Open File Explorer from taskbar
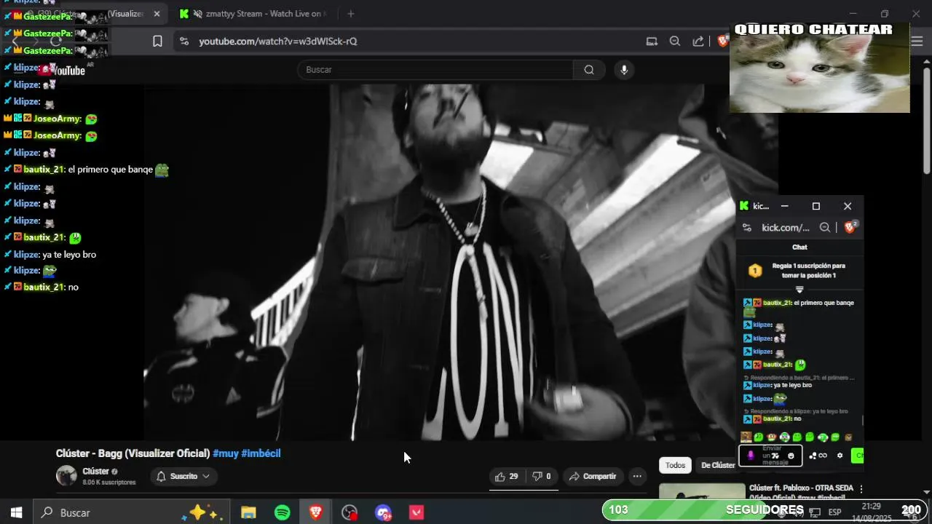Screen dimensions: 932x524 [x=248, y=512]
